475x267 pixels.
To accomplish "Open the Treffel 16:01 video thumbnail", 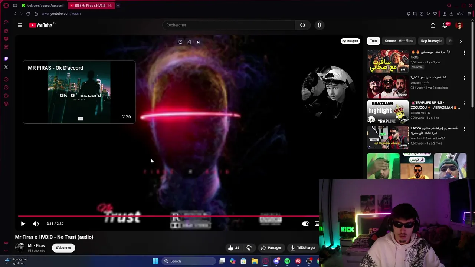I will coord(388,61).
